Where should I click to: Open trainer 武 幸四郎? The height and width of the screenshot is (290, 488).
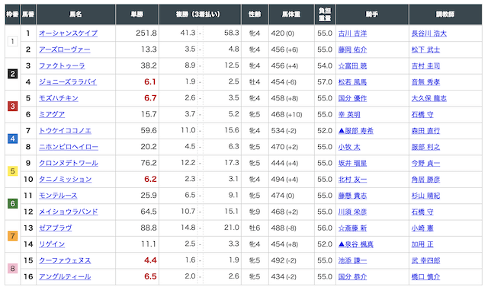coord(425,260)
